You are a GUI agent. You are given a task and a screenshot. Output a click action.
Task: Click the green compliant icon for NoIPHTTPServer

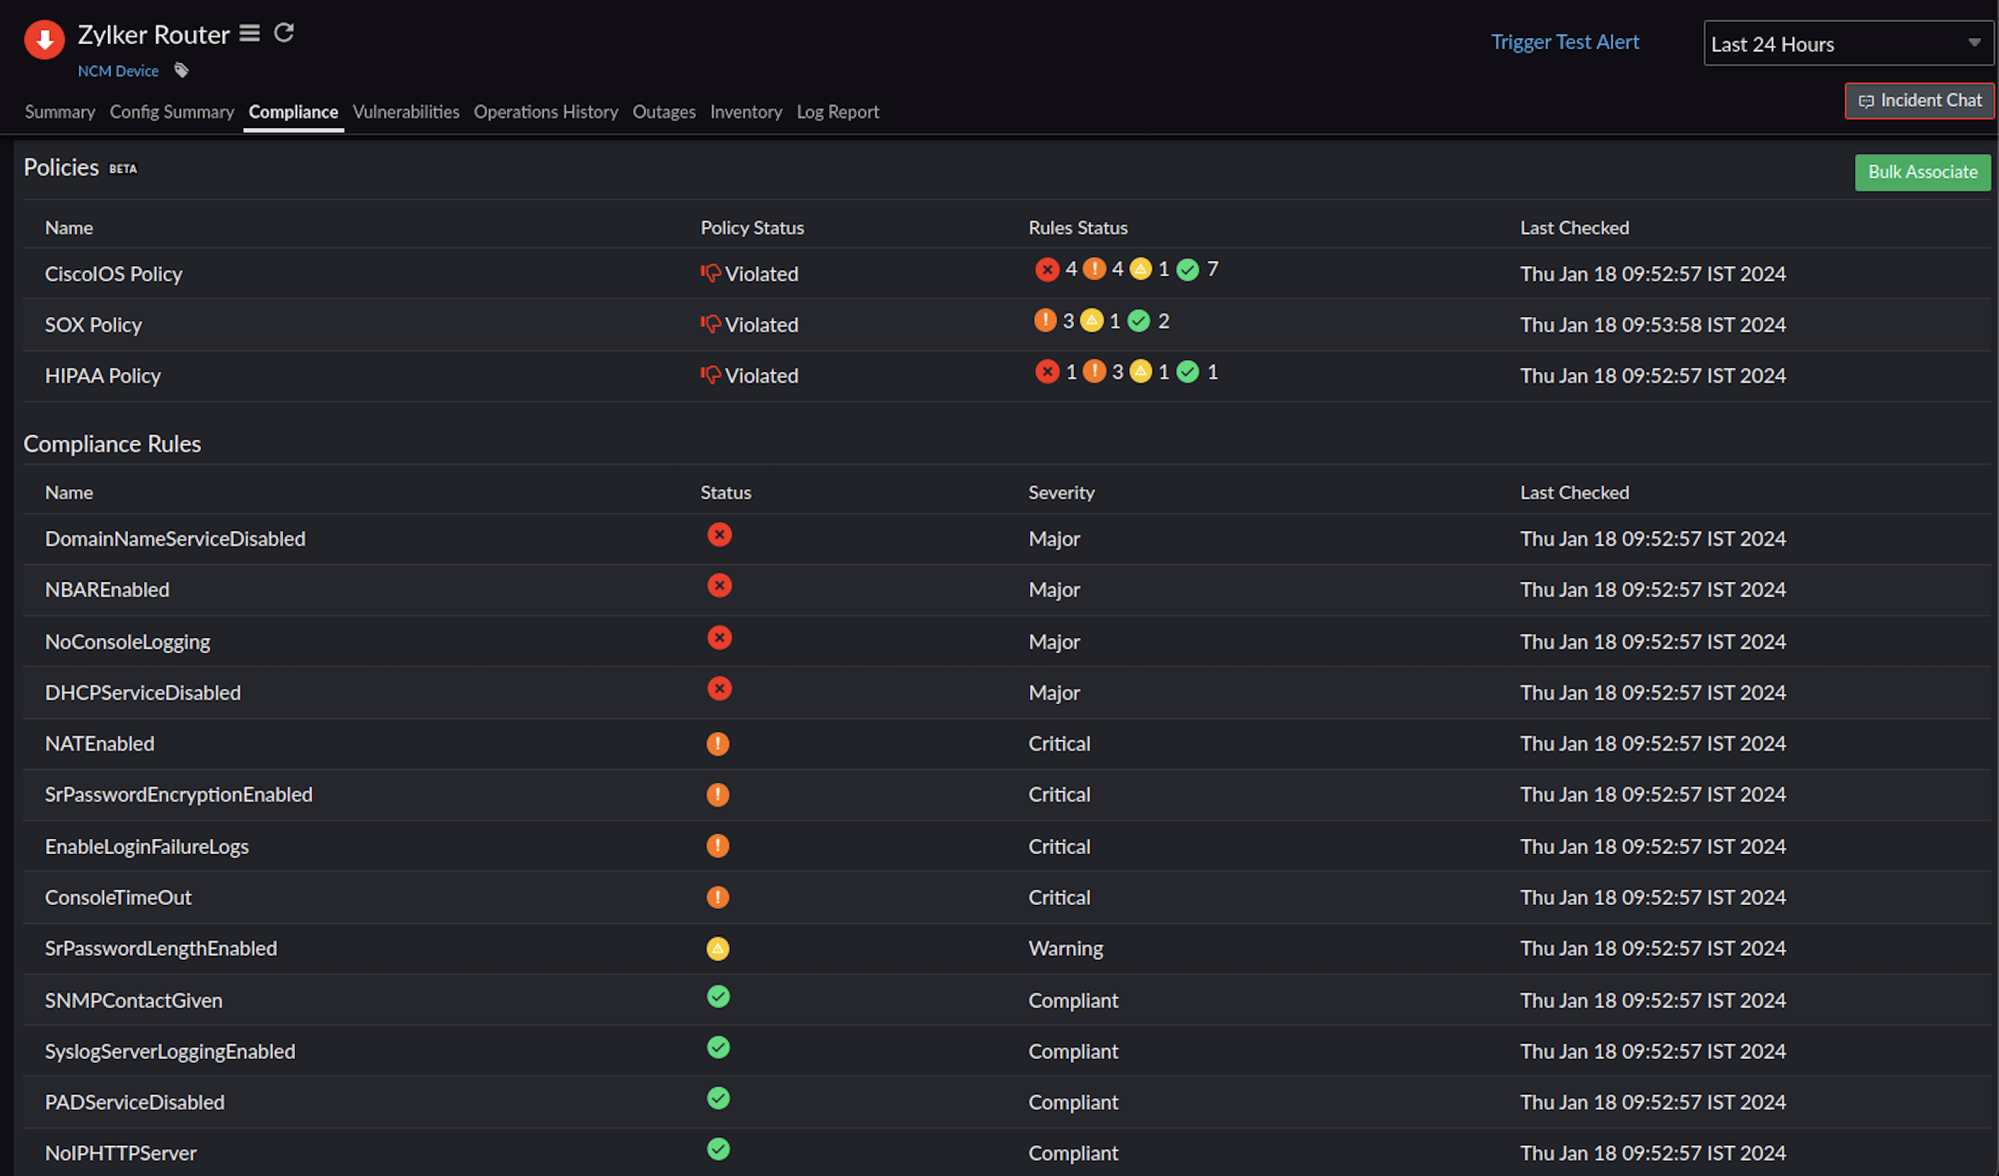coord(718,1150)
